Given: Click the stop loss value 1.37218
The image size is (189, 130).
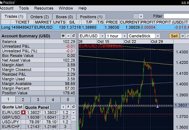Looking at the screenshot, I should pos(74,27).
